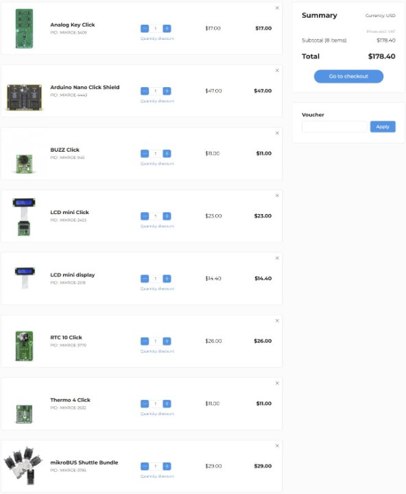
Task: Open the Analog Key Click product title
Action: click(x=73, y=25)
